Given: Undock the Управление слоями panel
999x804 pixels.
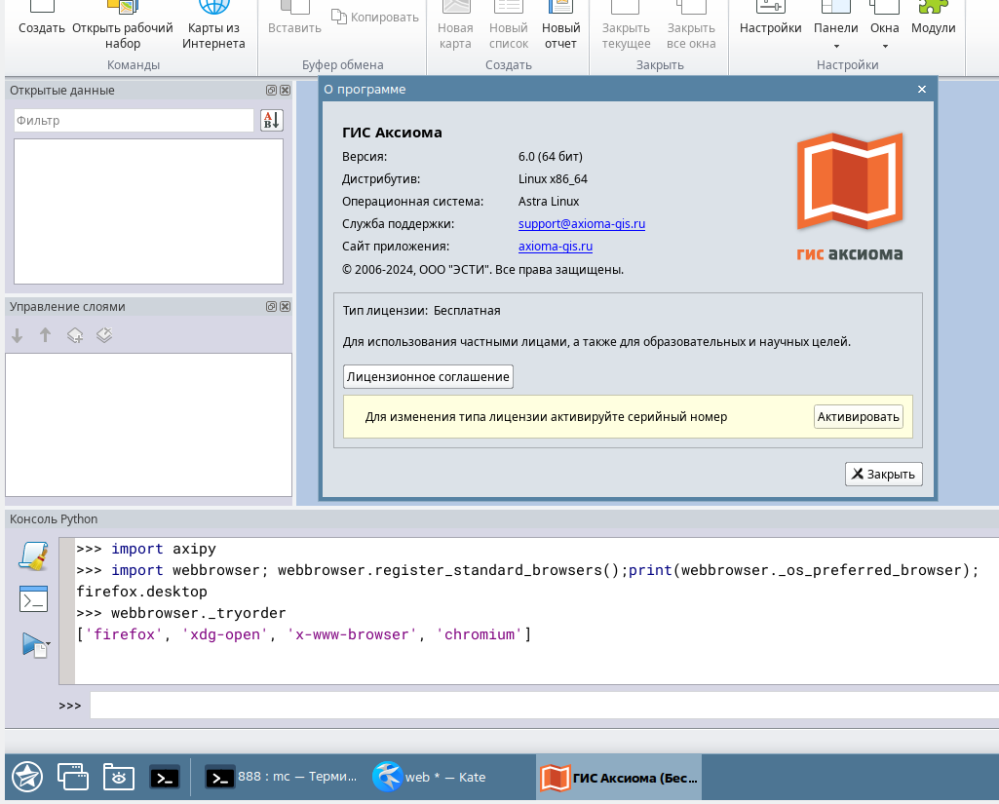Looking at the screenshot, I should tap(269, 306).
